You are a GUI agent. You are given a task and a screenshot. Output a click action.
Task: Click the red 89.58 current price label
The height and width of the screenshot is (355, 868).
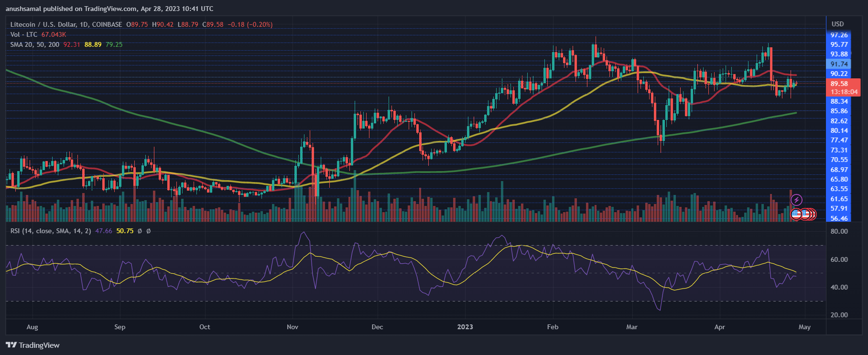pyautogui.click(x=839, y=84)
